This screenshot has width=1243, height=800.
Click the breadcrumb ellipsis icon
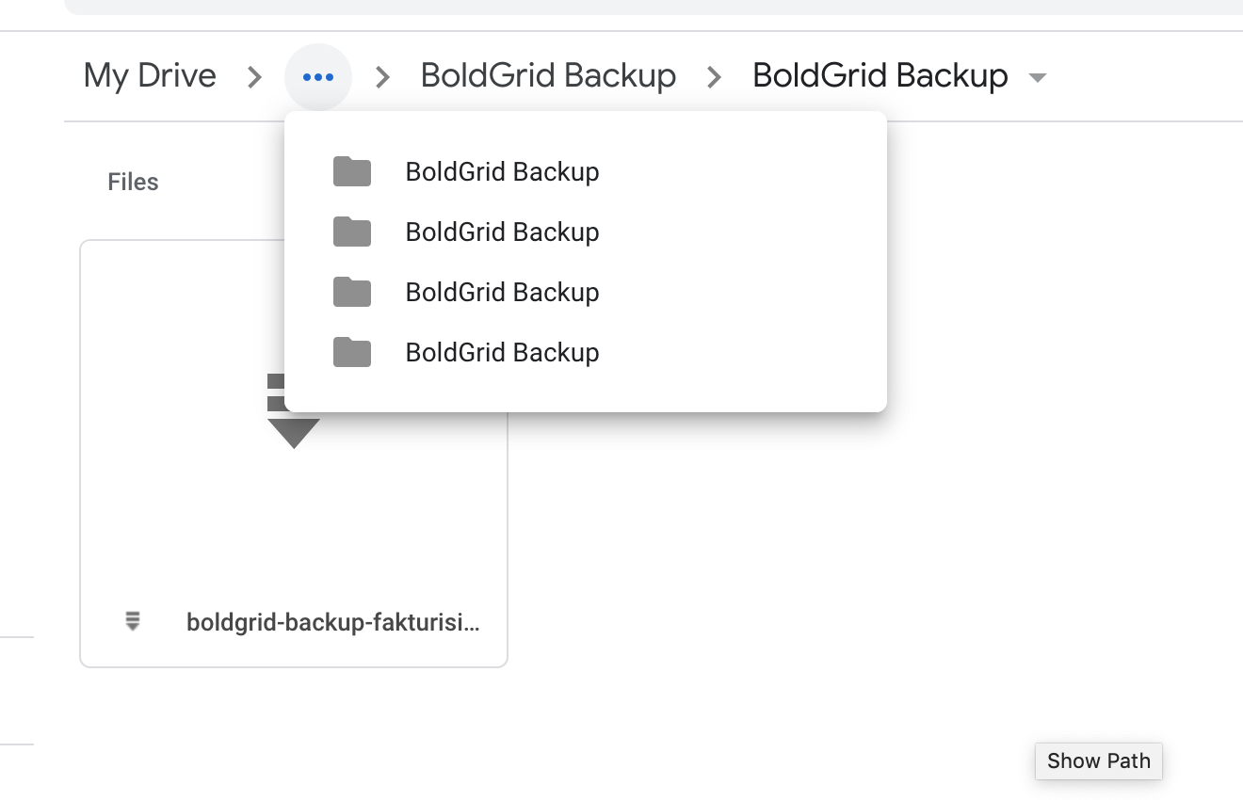click(317, 75)
